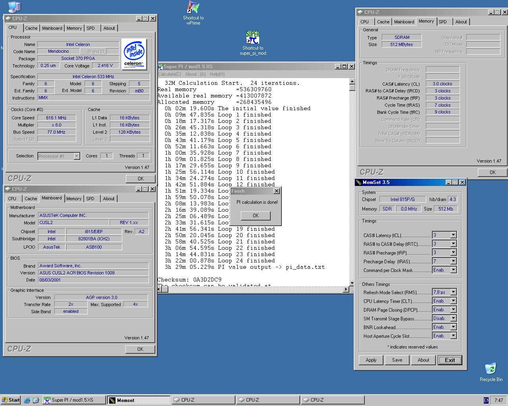
Task: Open the Help menu in Super PI
Action: [217, 74]
